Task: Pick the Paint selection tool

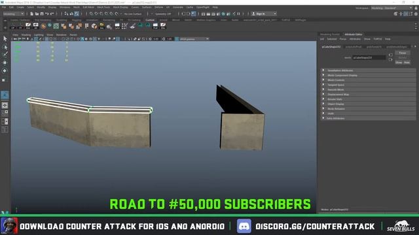Action: (5, 55)
